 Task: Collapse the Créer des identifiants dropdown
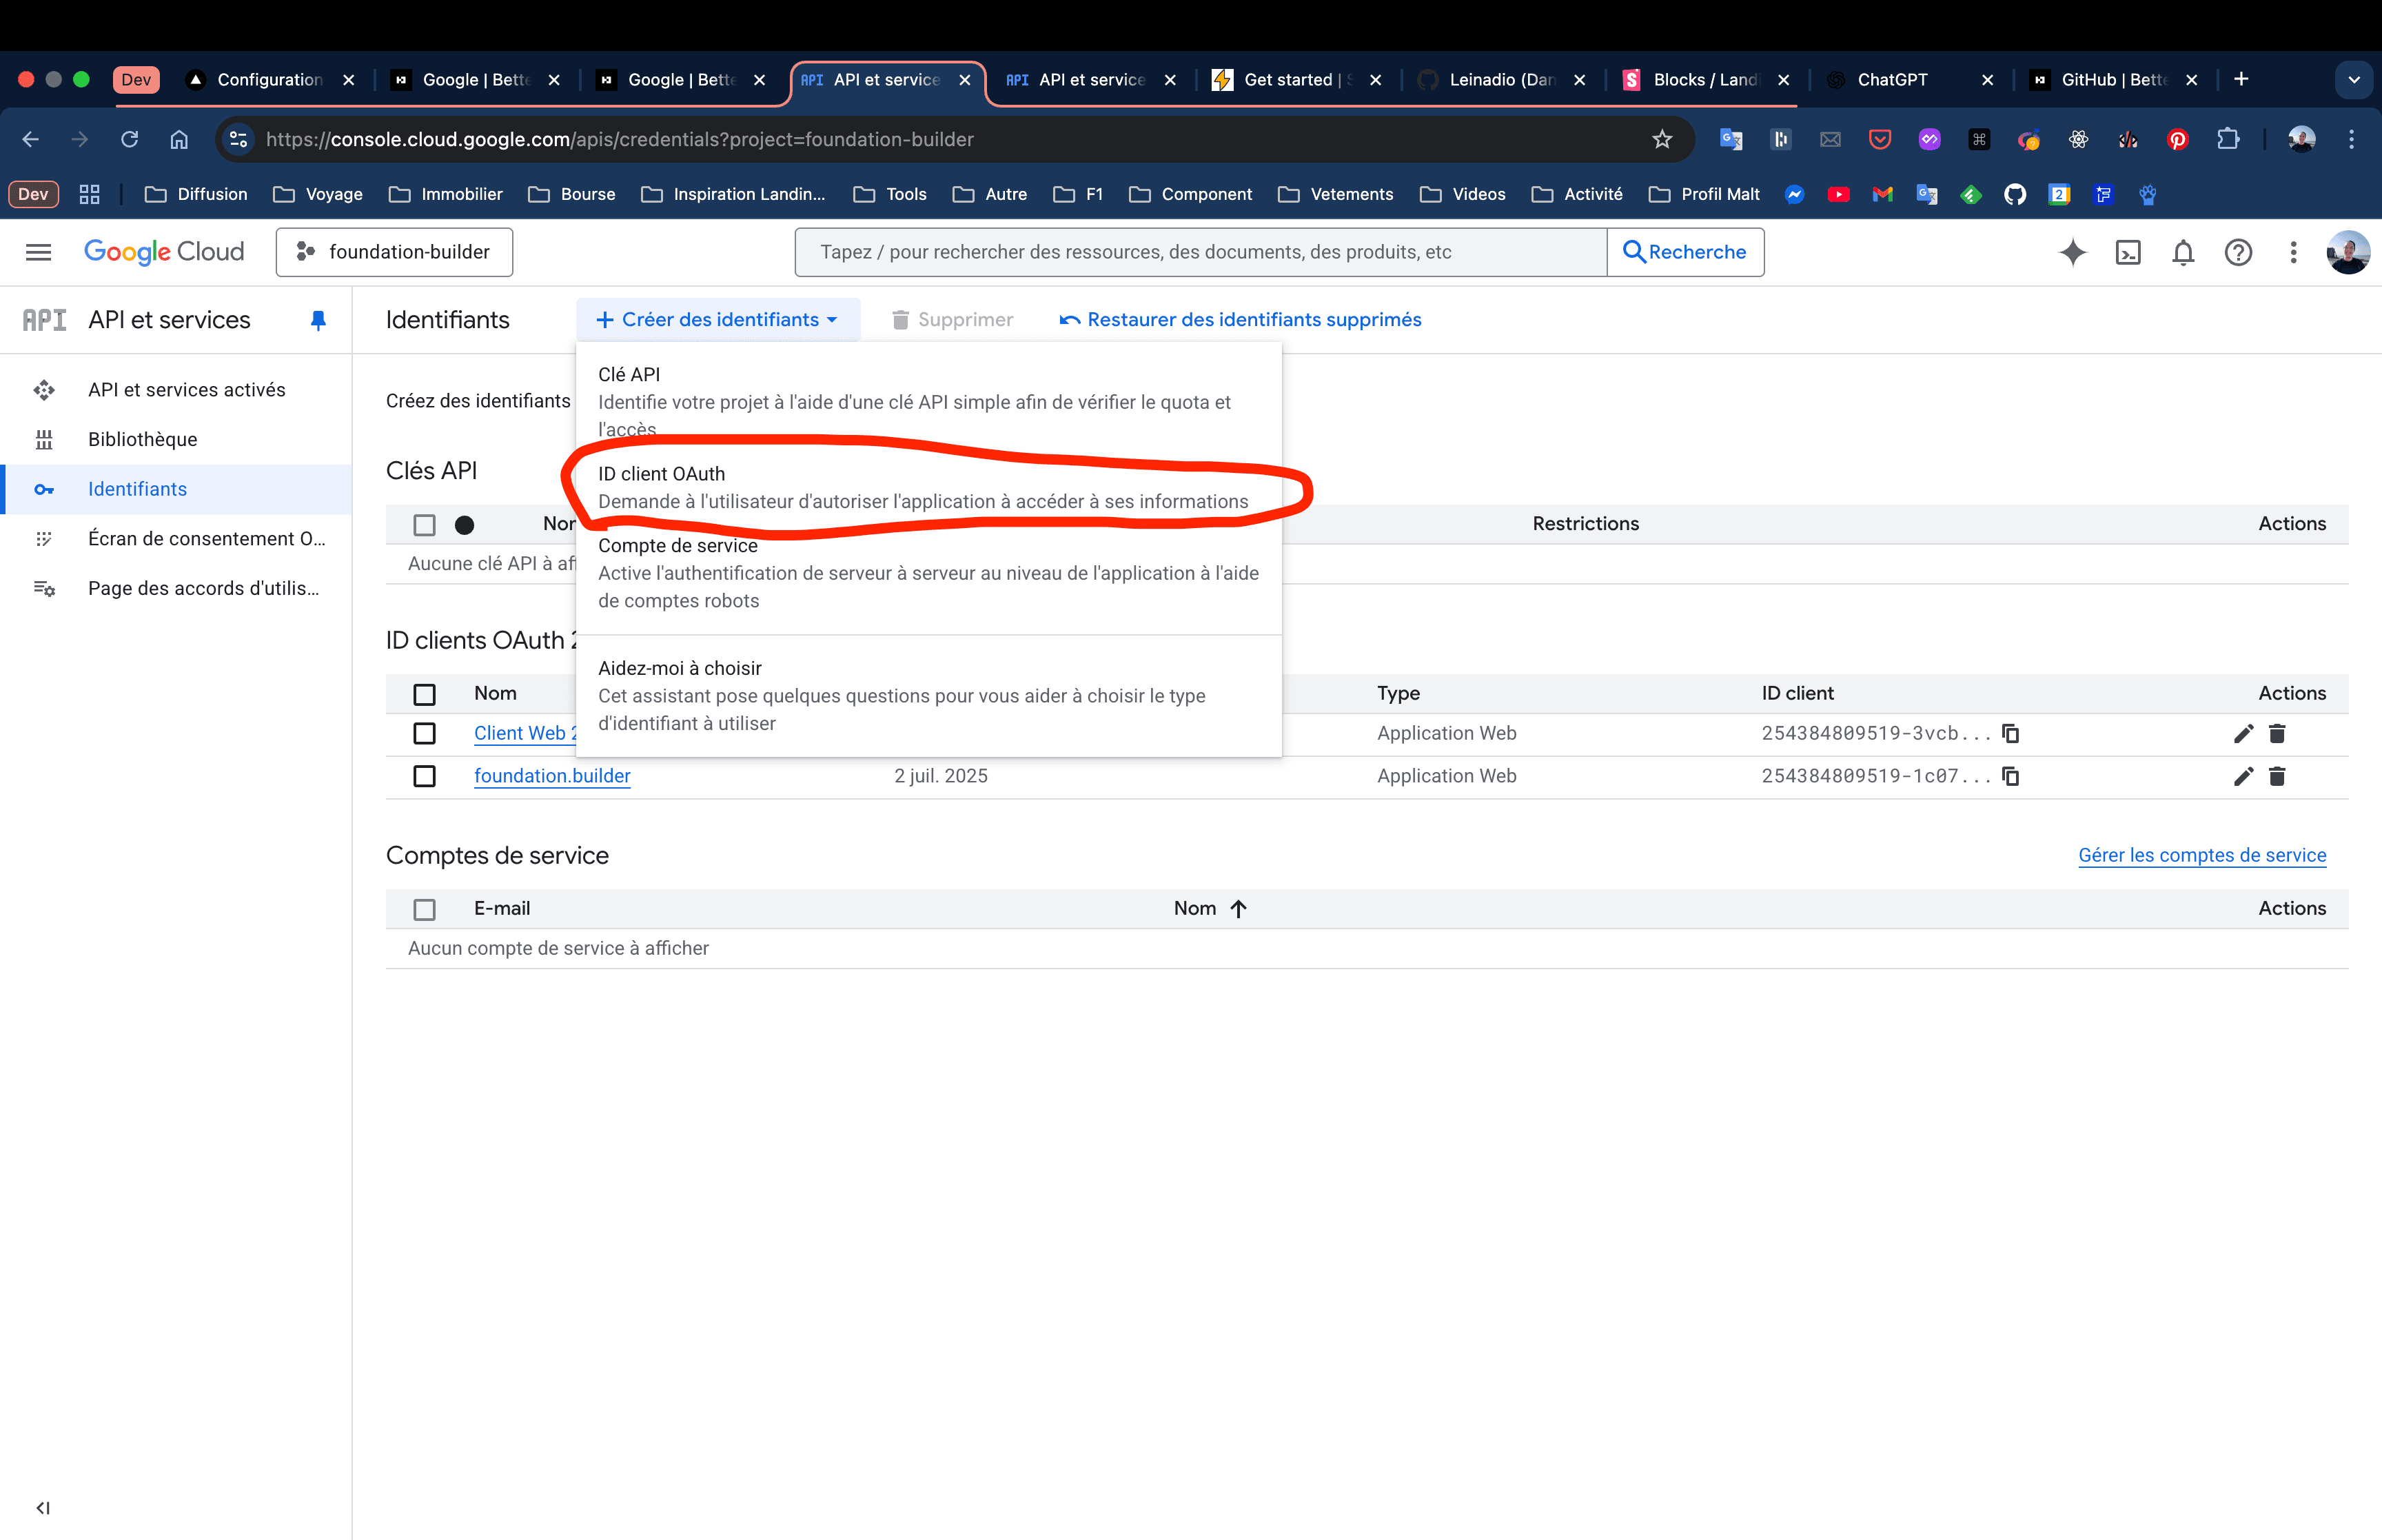pyautogui.click(x=717, y=320)
